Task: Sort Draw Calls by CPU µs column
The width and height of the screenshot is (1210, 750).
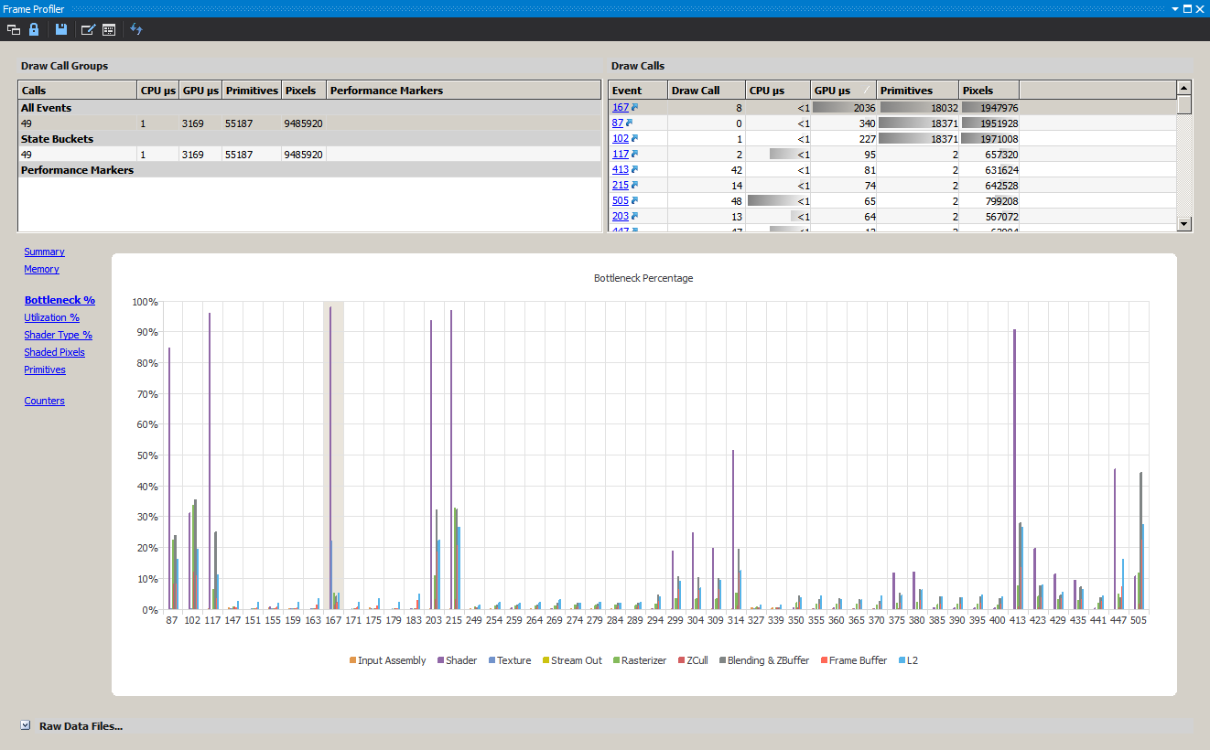Action: click(x=778, y=90)
